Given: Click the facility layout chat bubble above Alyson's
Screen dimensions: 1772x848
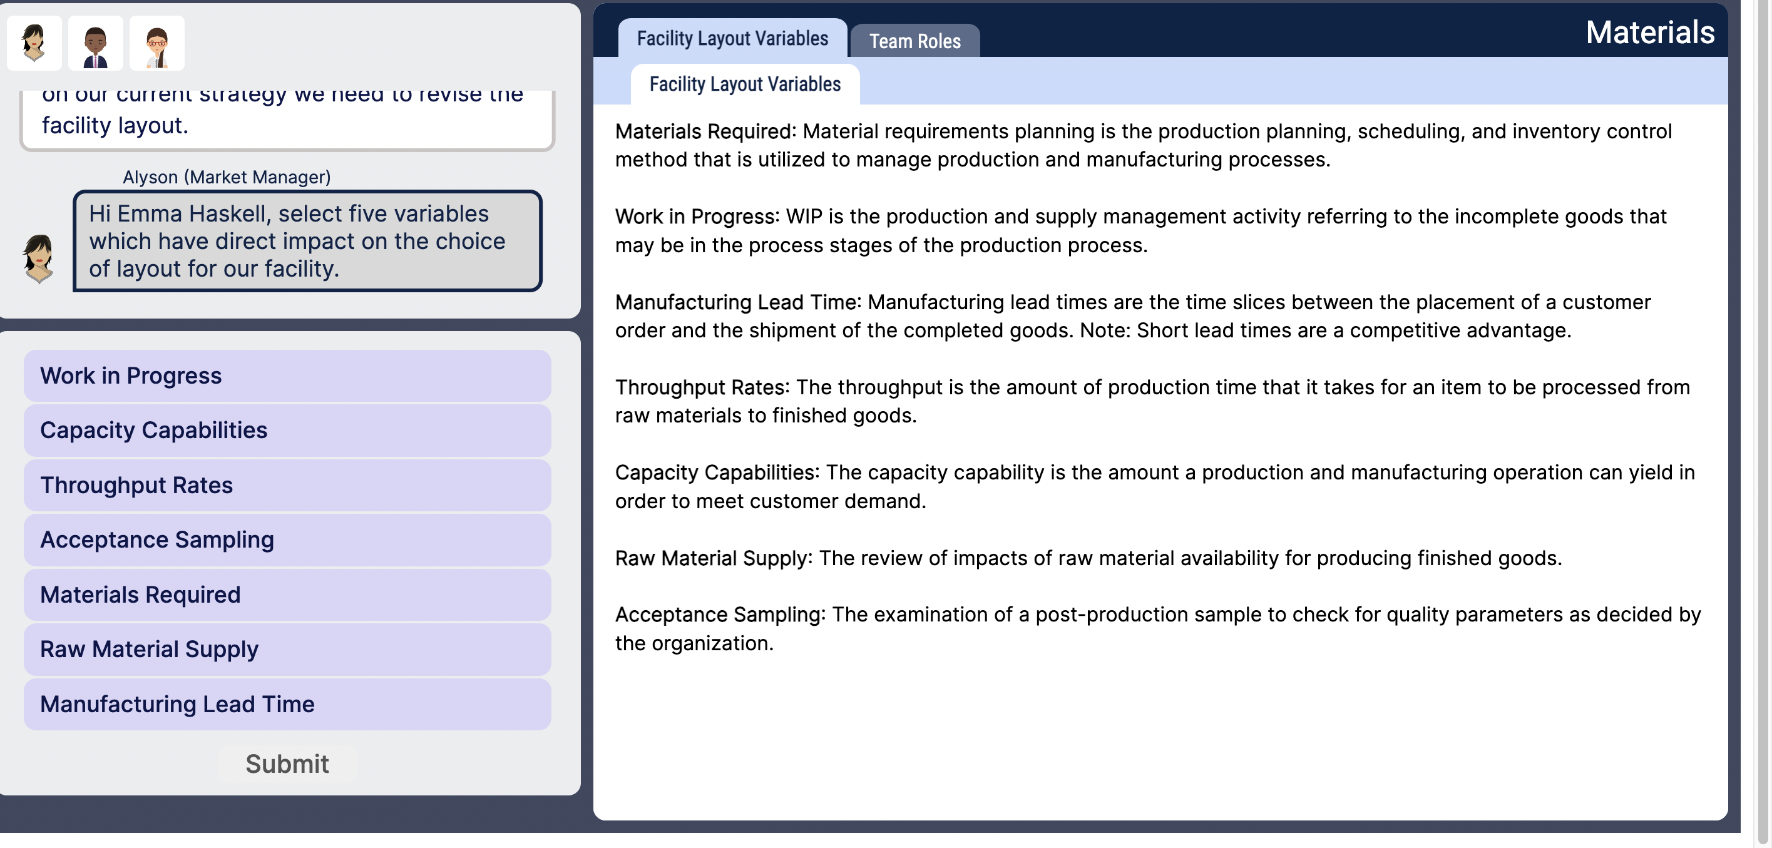Looking at the screenshot, I should [x=286, y=113].
